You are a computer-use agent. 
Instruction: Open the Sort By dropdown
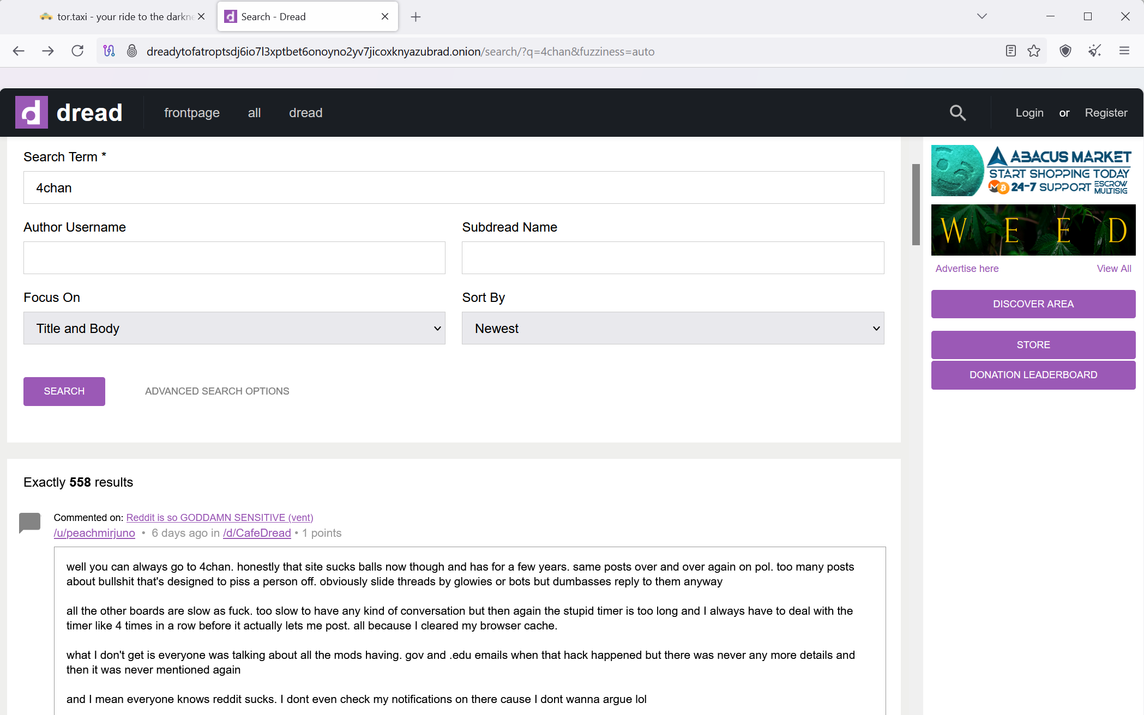[x=673, y=328]
